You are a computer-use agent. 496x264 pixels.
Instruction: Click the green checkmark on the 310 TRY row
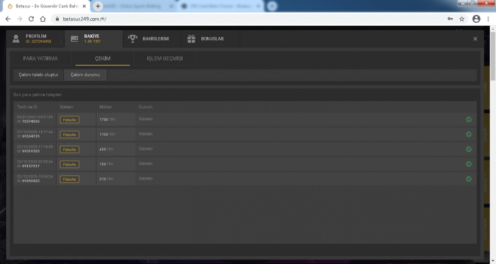click(x=469, y=178)
